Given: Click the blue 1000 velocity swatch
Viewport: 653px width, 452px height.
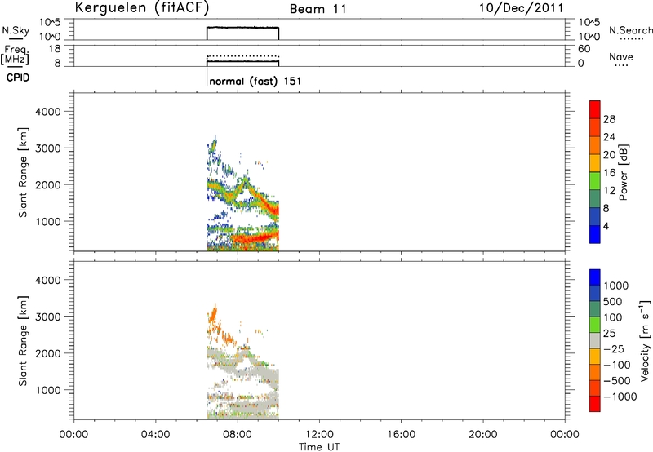Looking at the screenshot, I should [595, 277].
